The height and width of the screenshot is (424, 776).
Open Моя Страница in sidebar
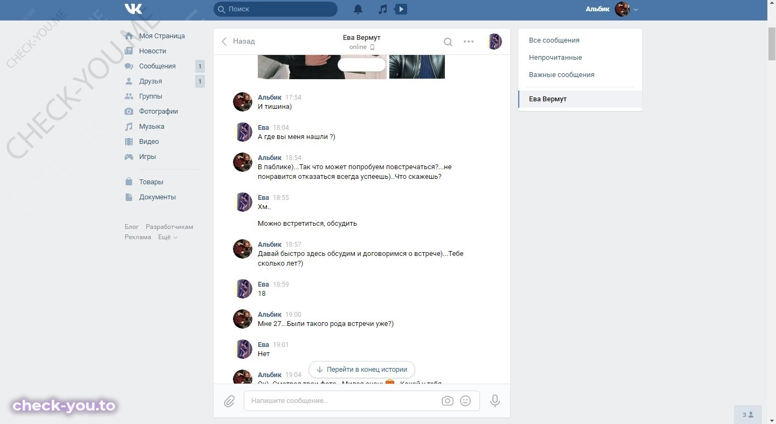point(162,36)
